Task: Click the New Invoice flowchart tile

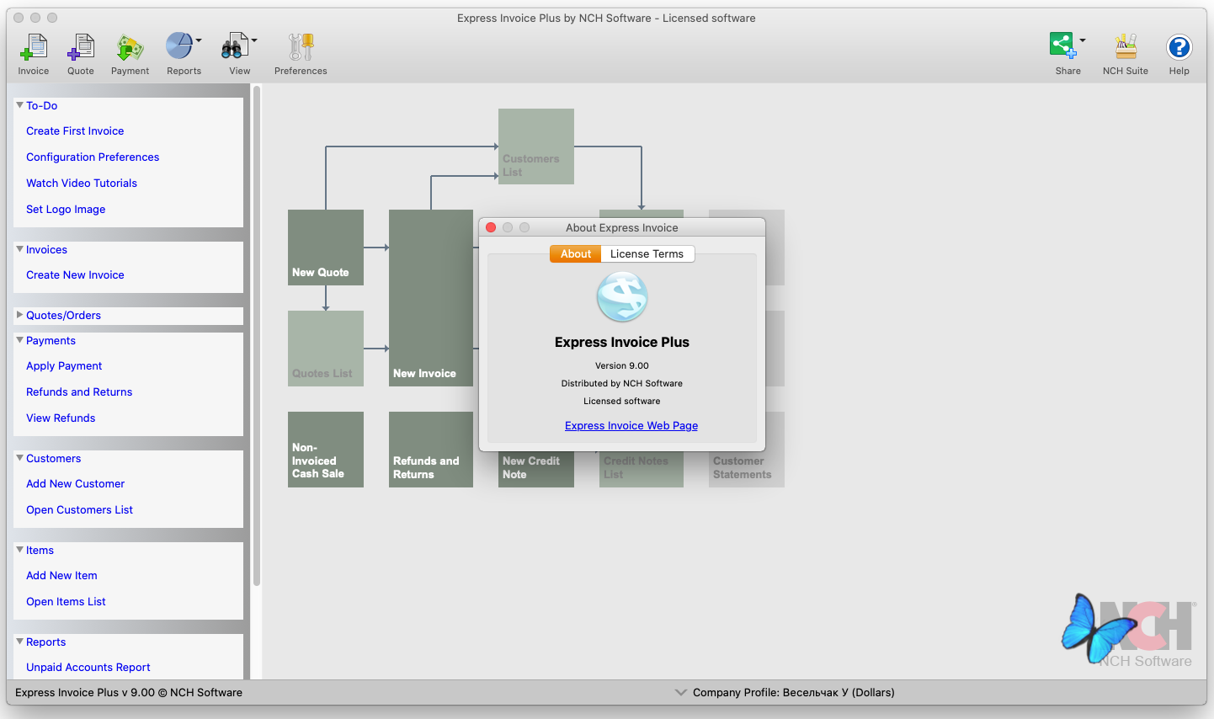Action: (x=431, y=298)
